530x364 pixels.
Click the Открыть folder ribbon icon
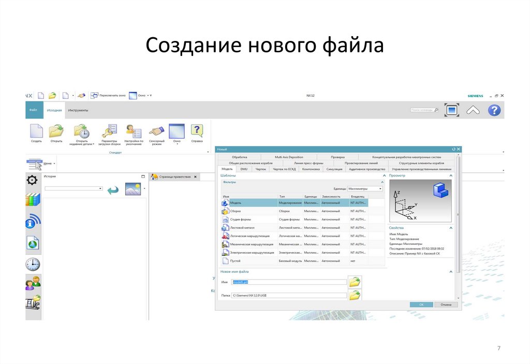[x=56, y=131]
